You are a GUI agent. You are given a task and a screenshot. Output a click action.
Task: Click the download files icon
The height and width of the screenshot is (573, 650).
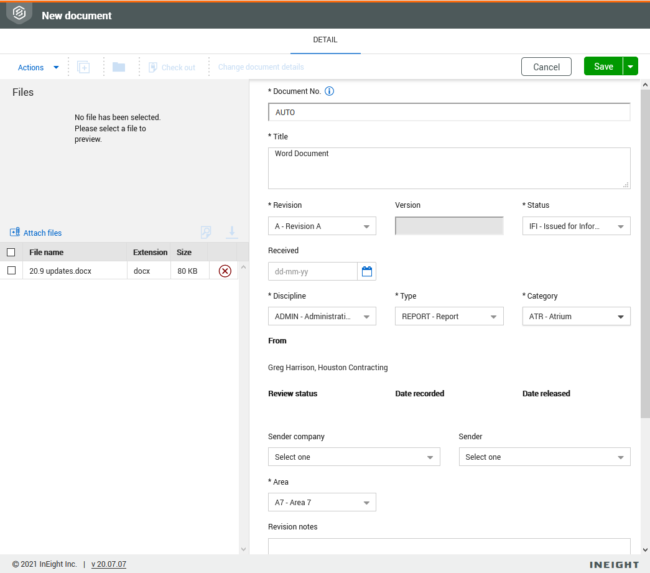click(x=232, y=232)
